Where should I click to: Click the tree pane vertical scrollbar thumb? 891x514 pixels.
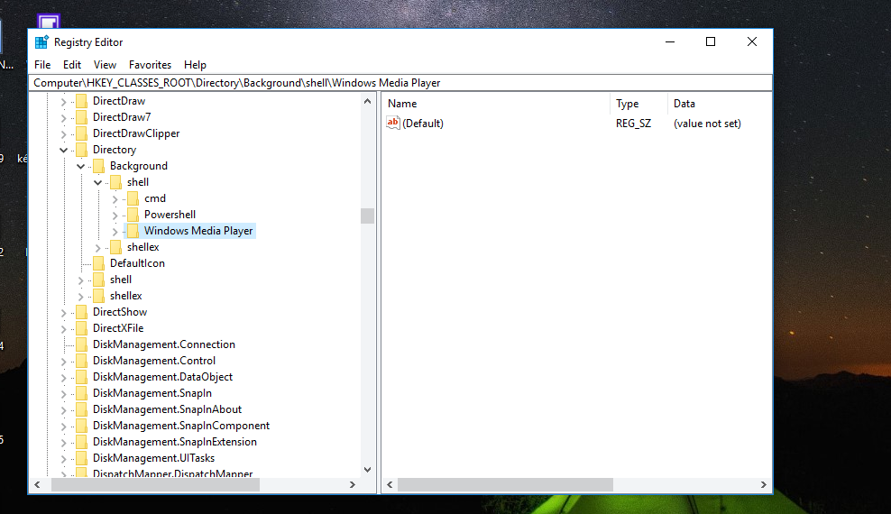point(367,216)
